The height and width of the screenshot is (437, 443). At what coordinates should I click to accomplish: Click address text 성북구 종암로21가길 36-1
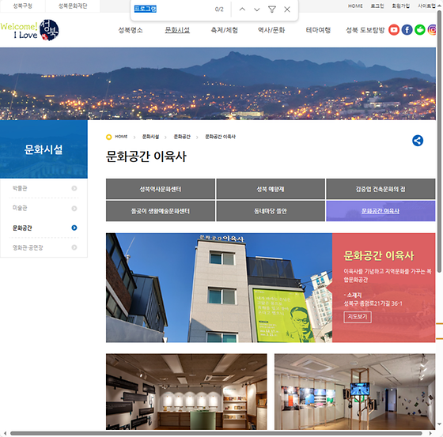373,303
